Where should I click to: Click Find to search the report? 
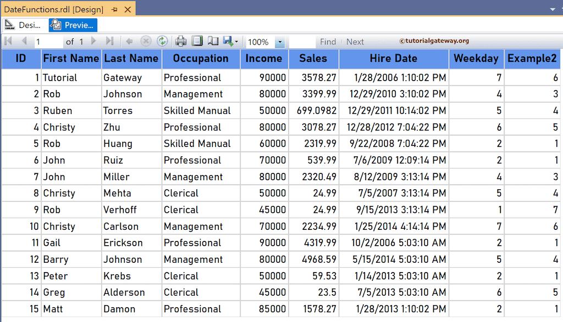(328, 41)
